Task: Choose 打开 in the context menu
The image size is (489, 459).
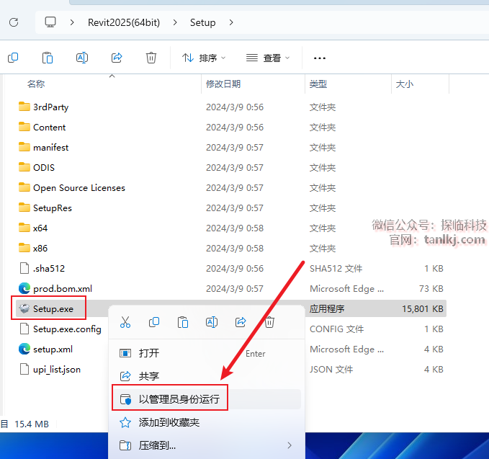Action: coord(149,353)
